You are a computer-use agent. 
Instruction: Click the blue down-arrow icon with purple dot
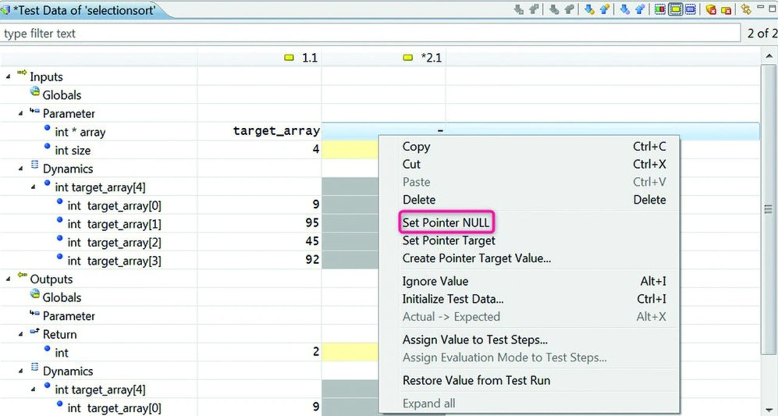pyautogui.click(x=624, y=10)
